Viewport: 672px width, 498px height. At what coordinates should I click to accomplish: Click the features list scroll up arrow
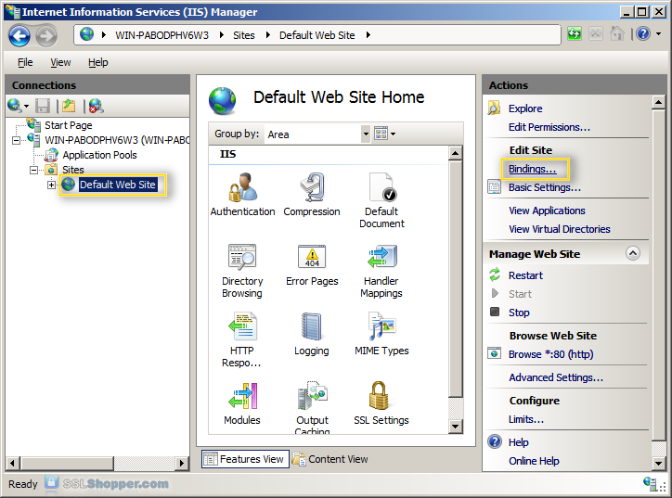pyautogui.click(x=455, y=153)
